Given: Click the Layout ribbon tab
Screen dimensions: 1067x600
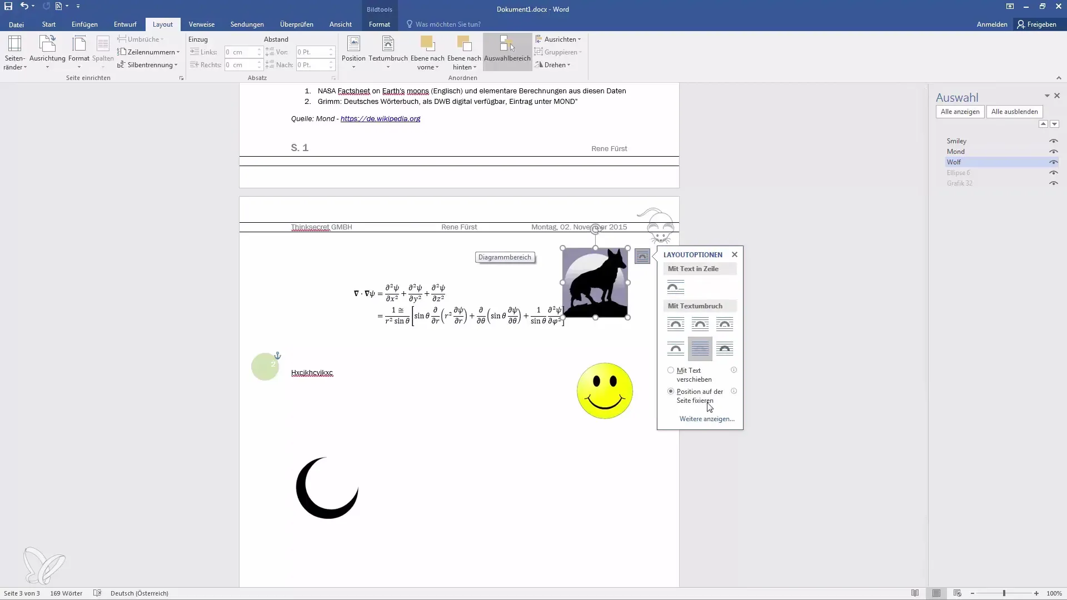Looking at the screenshot, I should (x=163, y=24).
